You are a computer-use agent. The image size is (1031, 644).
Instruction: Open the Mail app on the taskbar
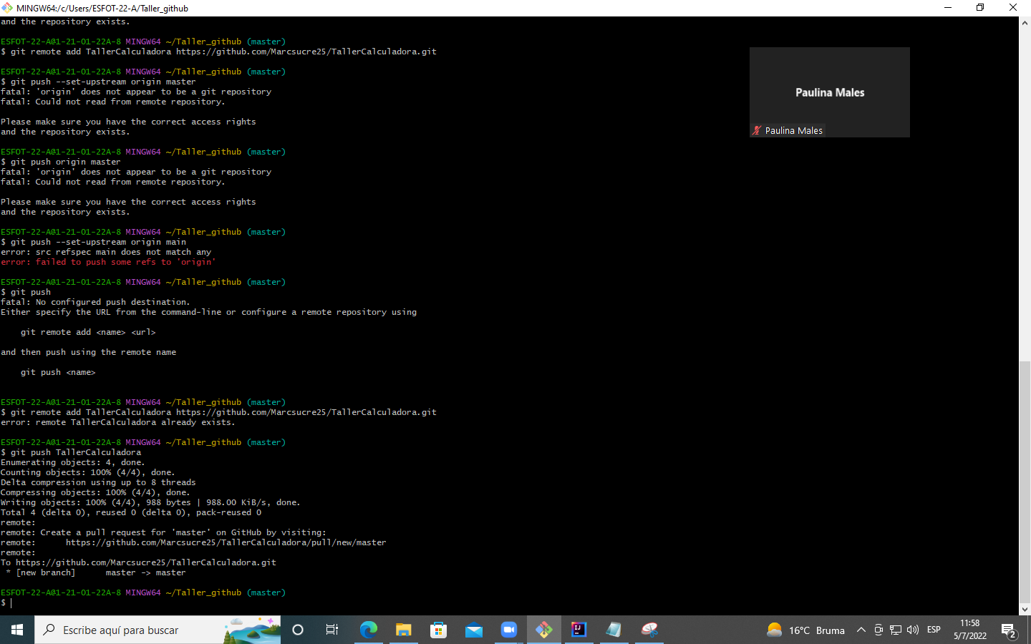(474, 630)
